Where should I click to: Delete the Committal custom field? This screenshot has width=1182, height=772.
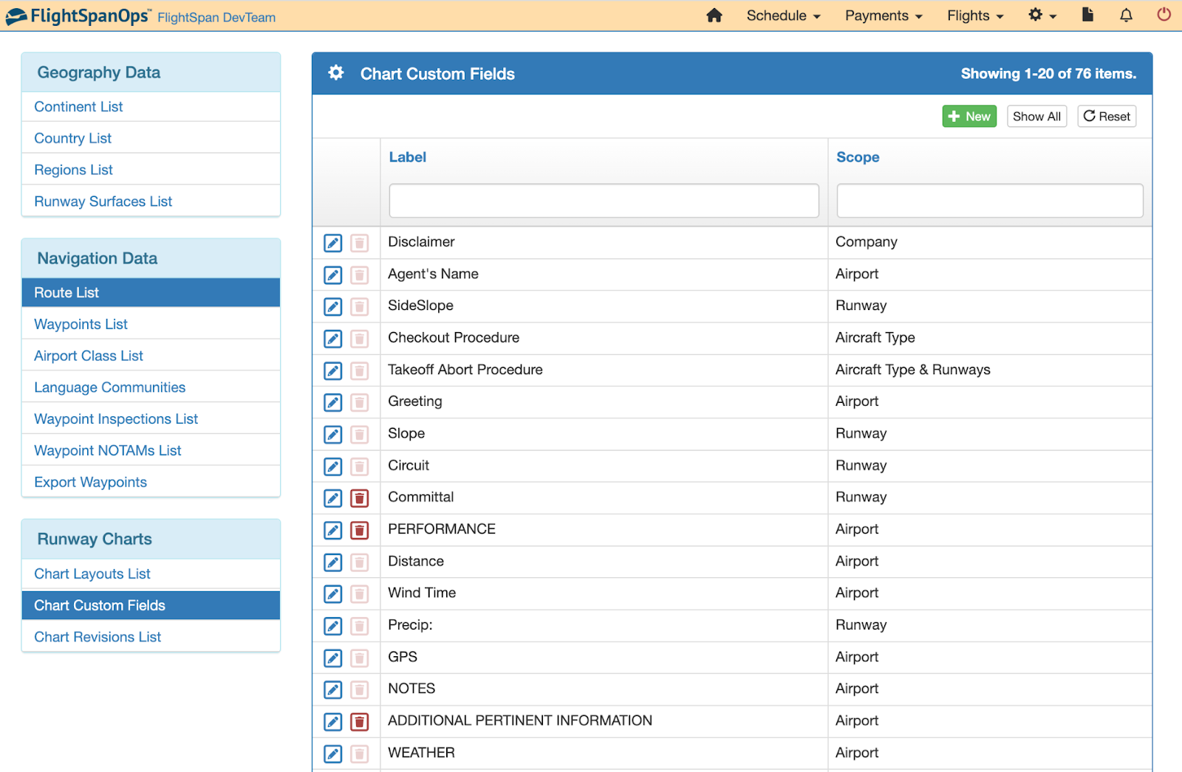pyautogui.click(x=360, y=498)
